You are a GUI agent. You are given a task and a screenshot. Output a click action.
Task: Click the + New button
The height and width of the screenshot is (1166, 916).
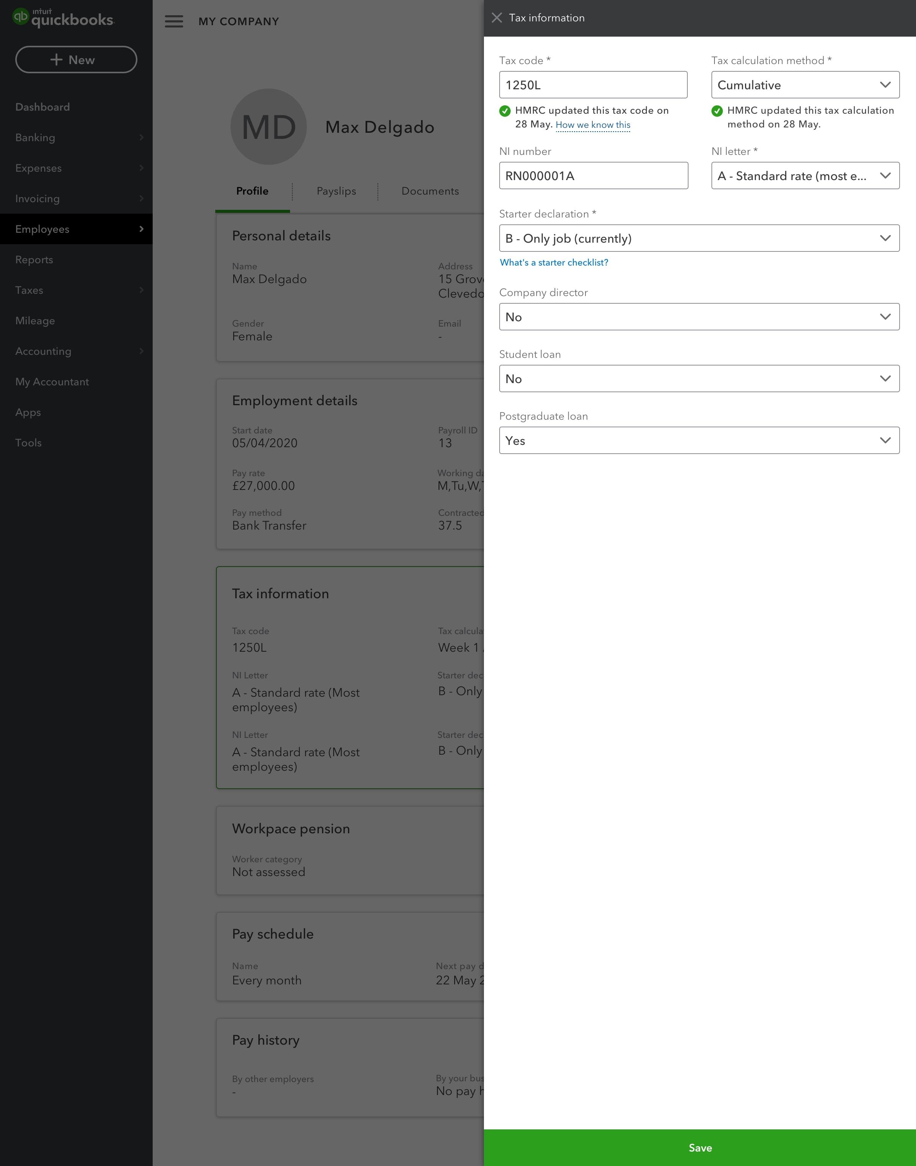tap(76, 60)
